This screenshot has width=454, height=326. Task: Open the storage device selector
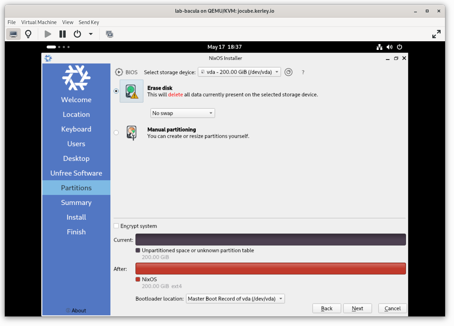[239, 72]
